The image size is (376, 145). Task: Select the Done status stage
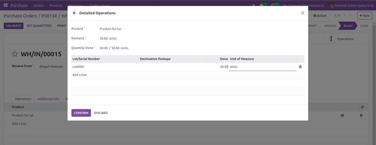[x=364, y=26]
